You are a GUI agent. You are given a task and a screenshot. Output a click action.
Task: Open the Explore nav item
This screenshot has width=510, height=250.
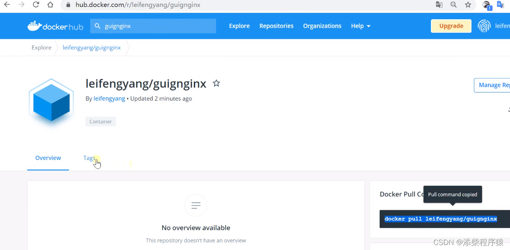[x=239, y=26]
